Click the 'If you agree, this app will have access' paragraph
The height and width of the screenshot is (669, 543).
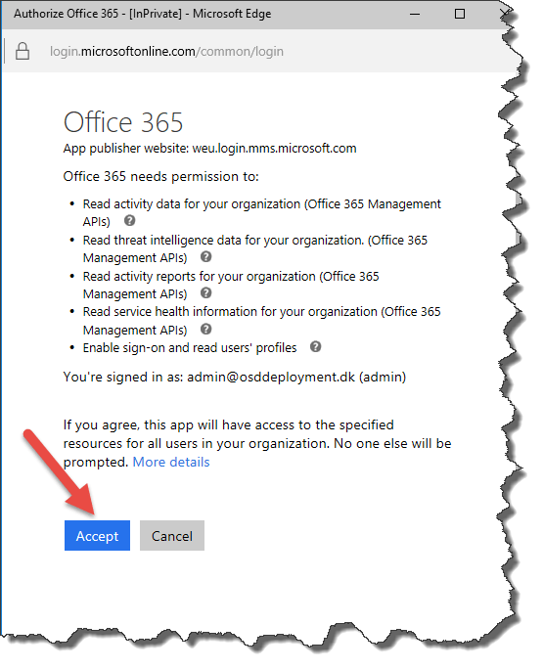pos(257,443)
